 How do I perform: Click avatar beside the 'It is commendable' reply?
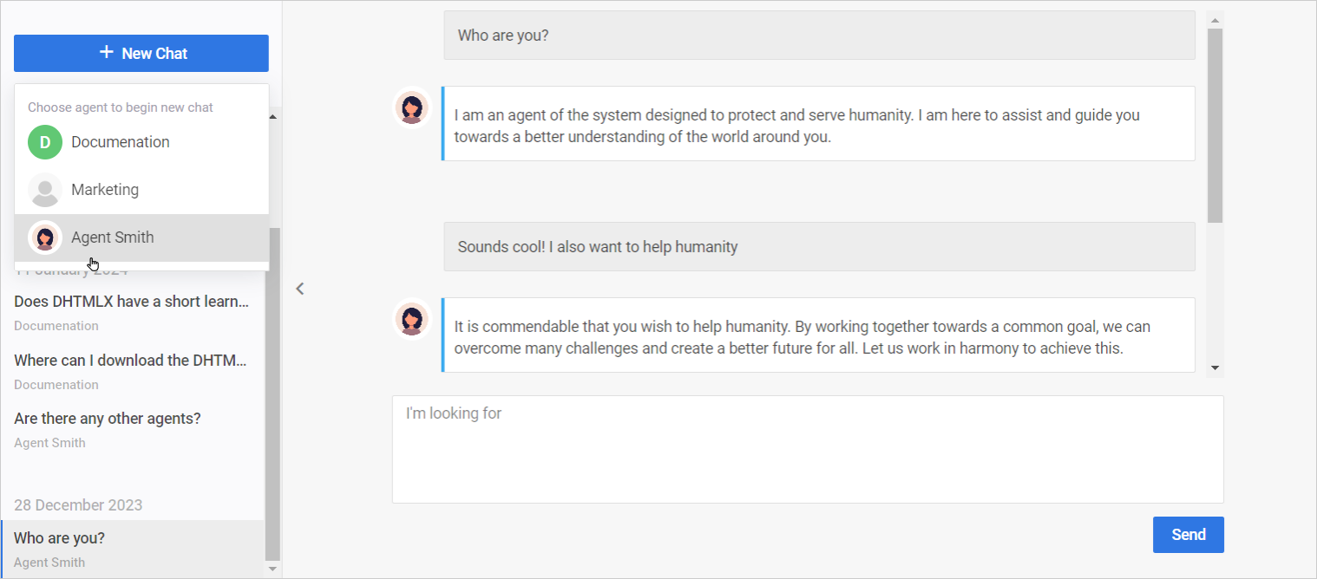[x=412, y=320]
